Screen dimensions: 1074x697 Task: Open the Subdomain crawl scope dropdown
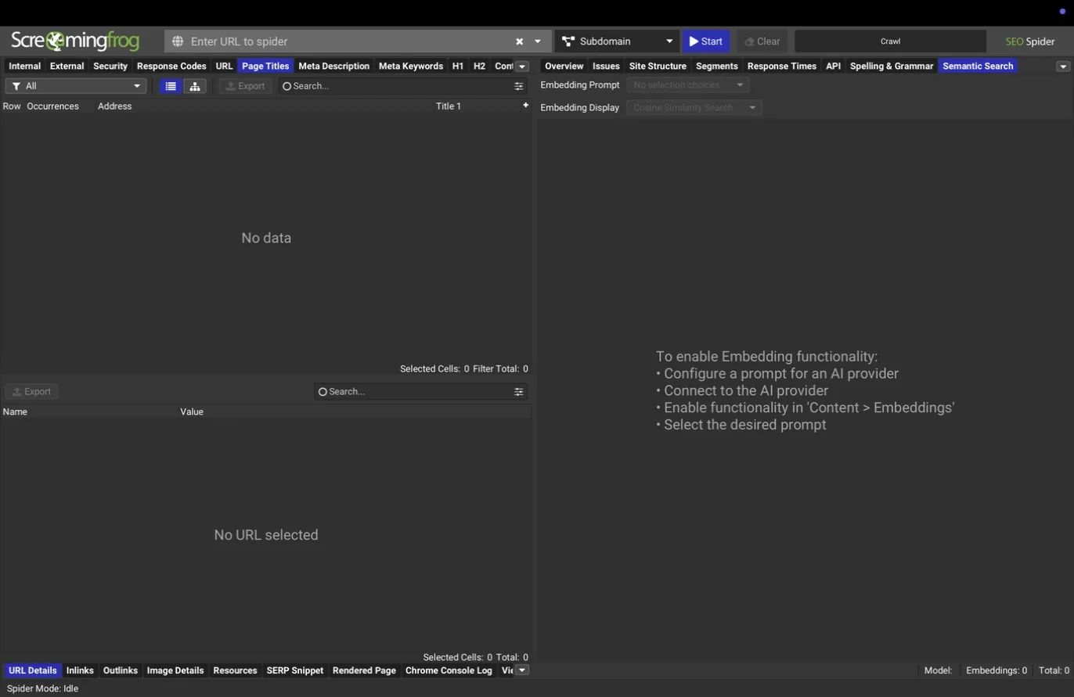pos(617,41)
